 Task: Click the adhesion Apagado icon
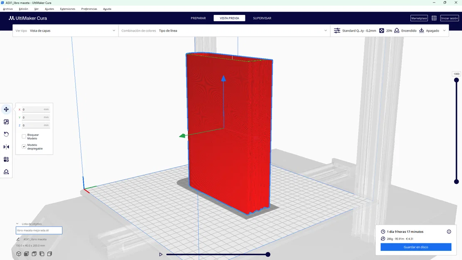[x=422, y=31]
